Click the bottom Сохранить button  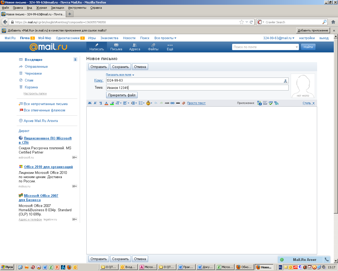[120, 259]
